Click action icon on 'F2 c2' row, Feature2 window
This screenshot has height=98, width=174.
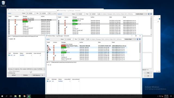click(65, 21)
